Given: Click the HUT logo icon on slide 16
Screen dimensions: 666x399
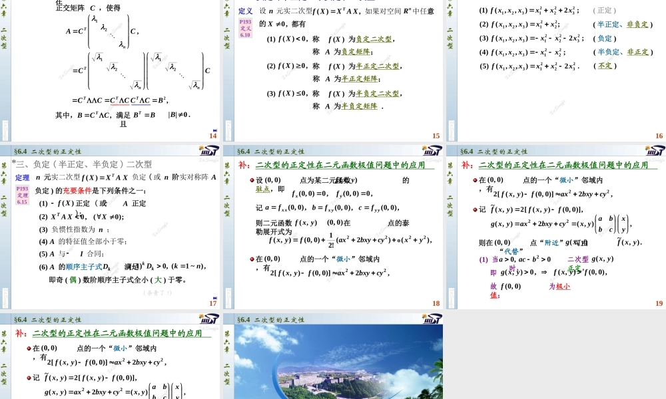Looking at the screenshot, I should coord(656,3).
